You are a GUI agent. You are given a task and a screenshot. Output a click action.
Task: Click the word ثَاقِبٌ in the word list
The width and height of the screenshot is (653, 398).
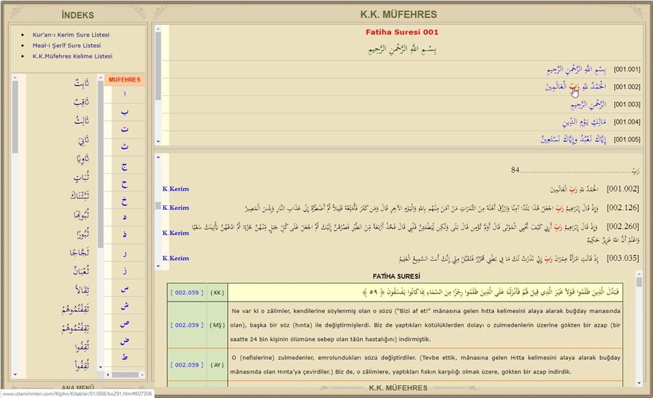click(82, 102)
